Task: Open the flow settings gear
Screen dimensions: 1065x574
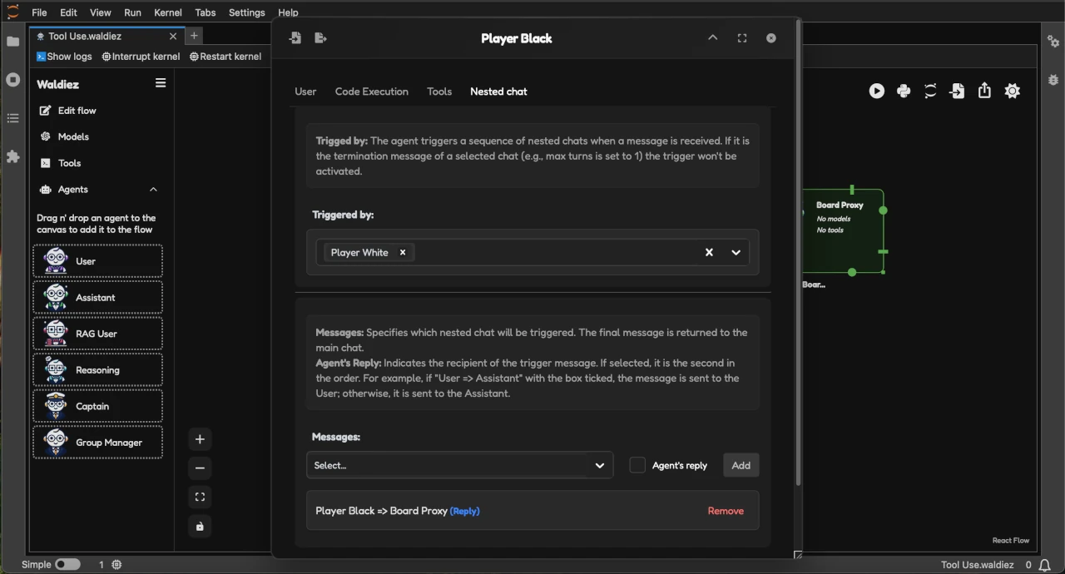Action: [x=1012, y=91]
